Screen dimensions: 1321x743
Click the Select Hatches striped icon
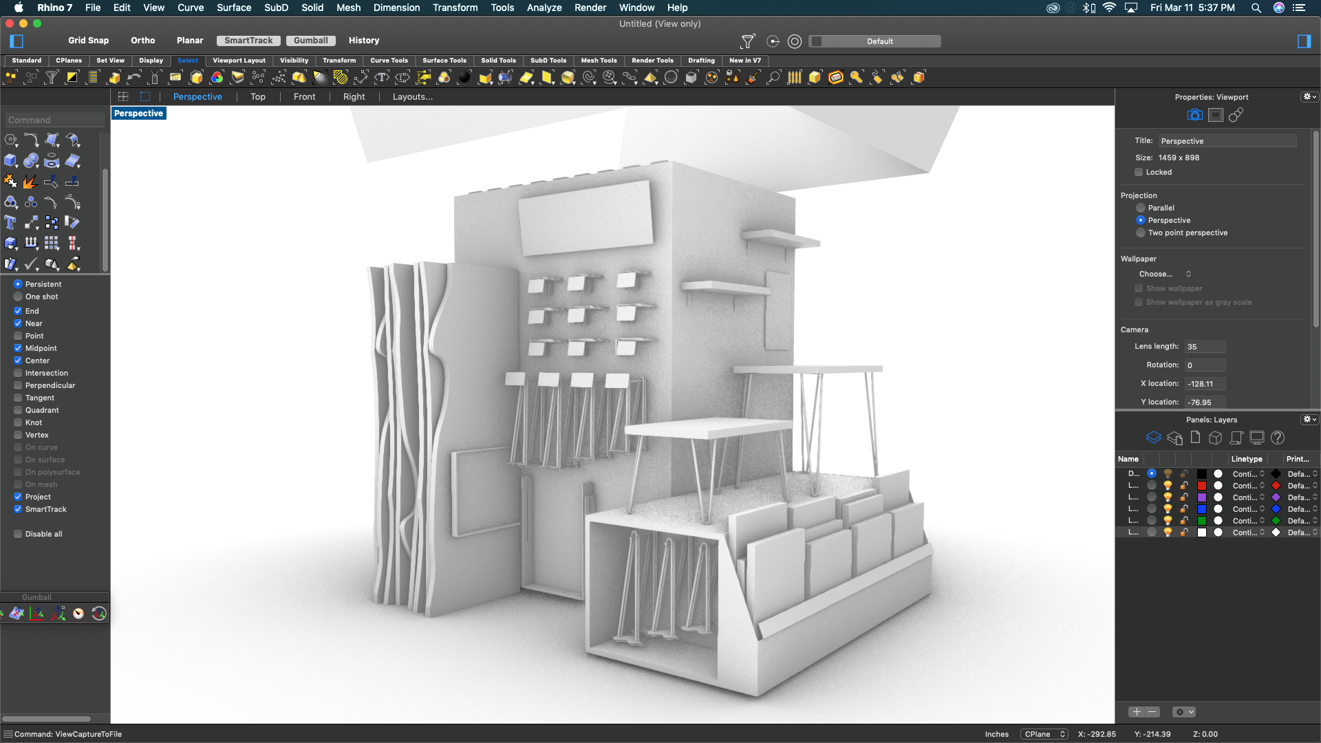point(341,78)
